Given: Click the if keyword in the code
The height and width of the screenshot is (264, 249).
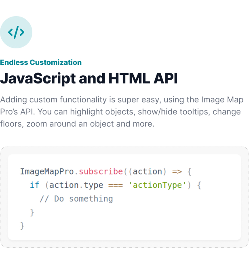Looking at the screenshot, I should click(34, 185).
